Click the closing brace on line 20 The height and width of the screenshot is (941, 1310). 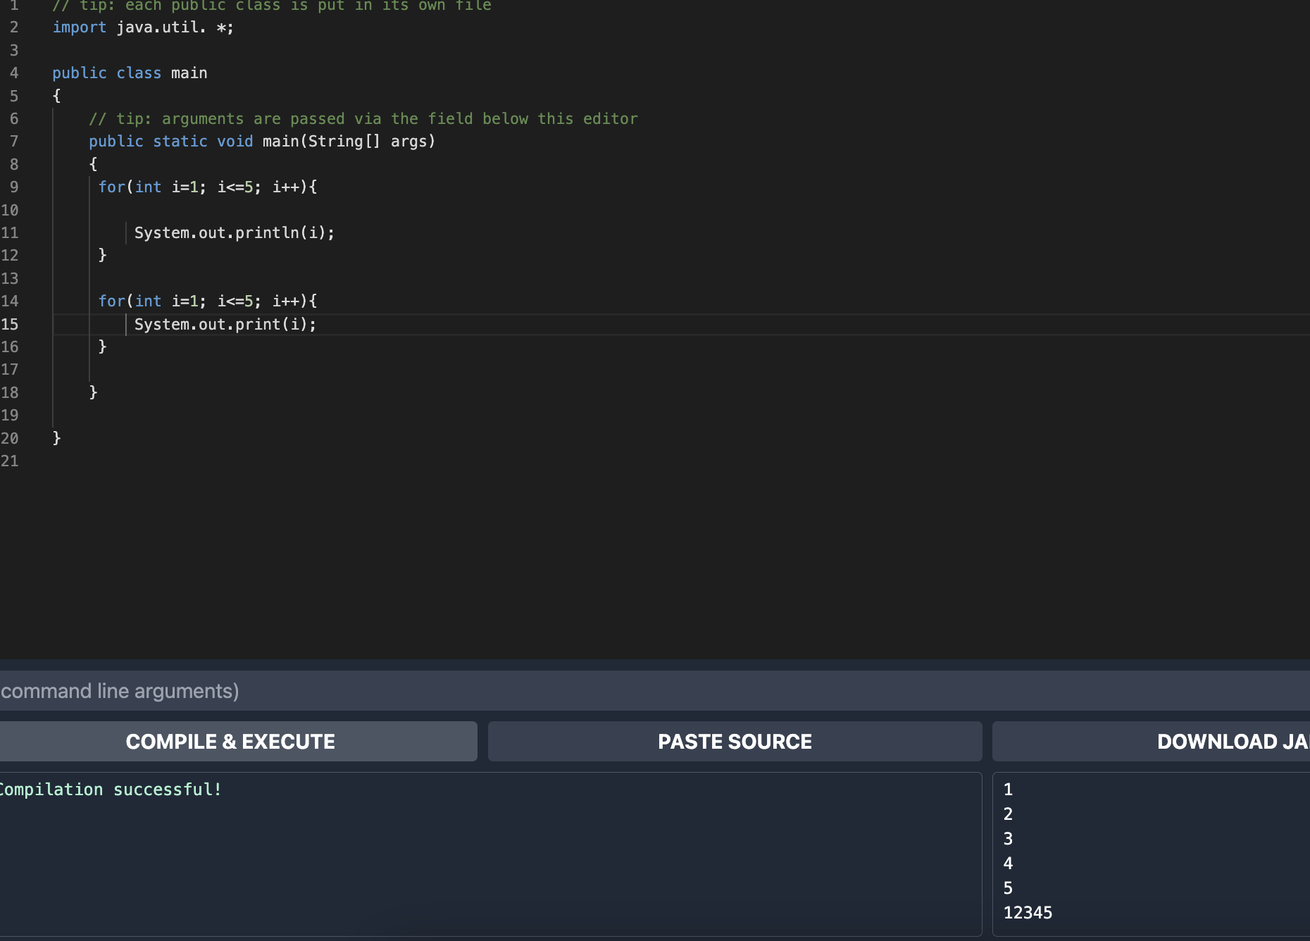point(57,438)
